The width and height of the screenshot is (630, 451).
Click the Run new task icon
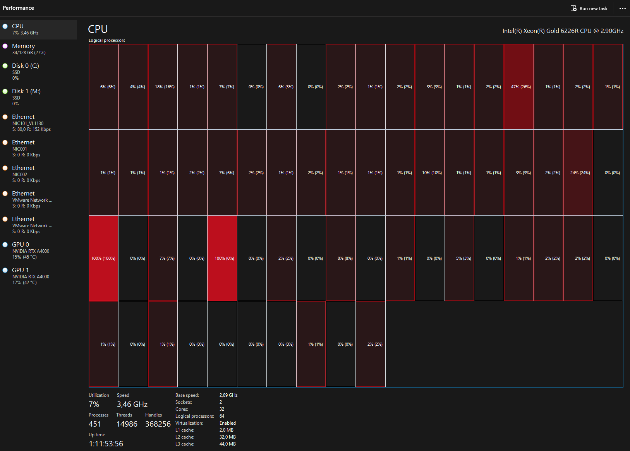pyautogui.click(x=573, y=8)
